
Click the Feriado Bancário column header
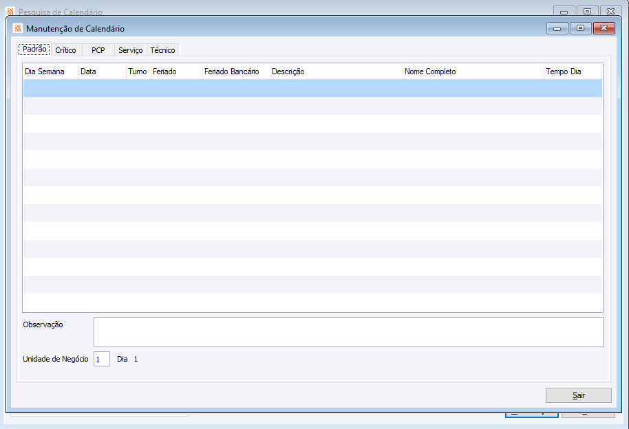pyautogui.click(x=236, y=71)
